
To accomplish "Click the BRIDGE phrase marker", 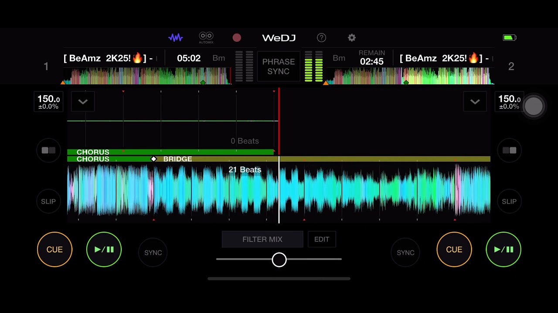I will 177,159.
